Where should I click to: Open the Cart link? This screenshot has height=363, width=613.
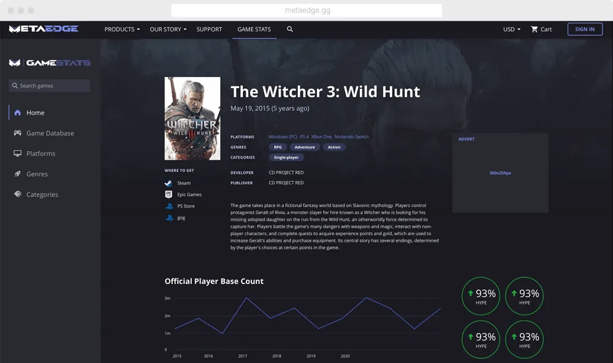click(541, 29)
